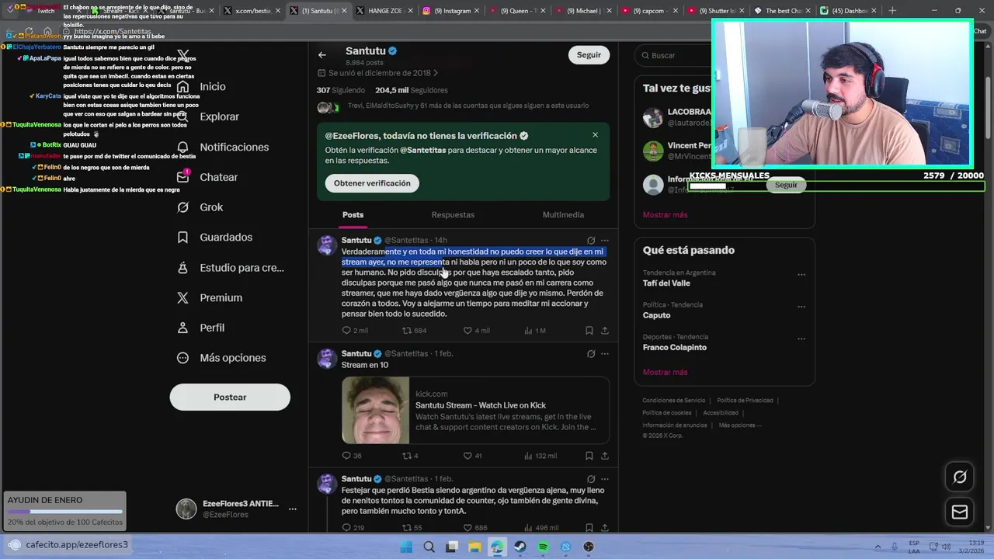Click the AYUDIN DE ENERO progress bar
Viewport: 994px width, 559px height.
[x=65, y=512]
